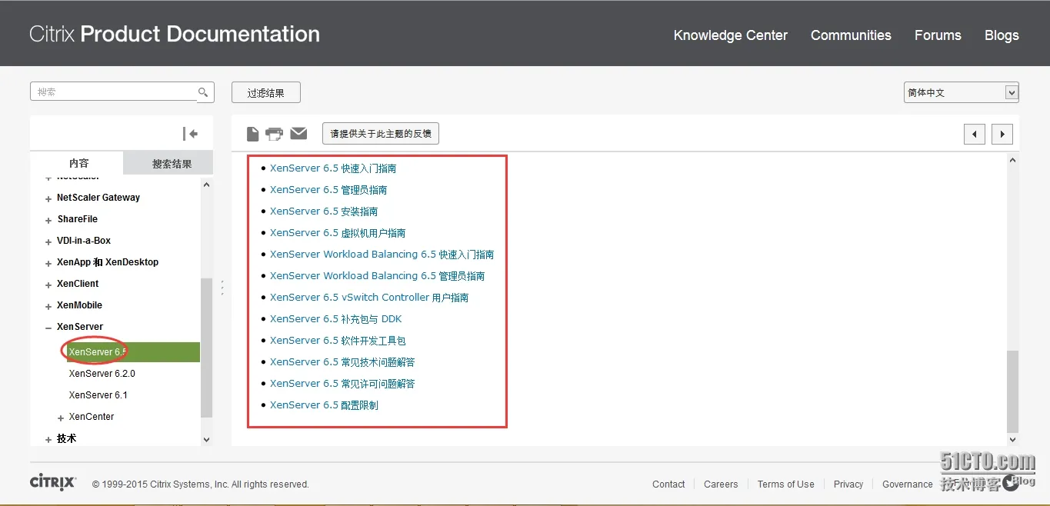The image size is (1050, 506).
Task: Open the PDF document icon
Action: [252, 134]
